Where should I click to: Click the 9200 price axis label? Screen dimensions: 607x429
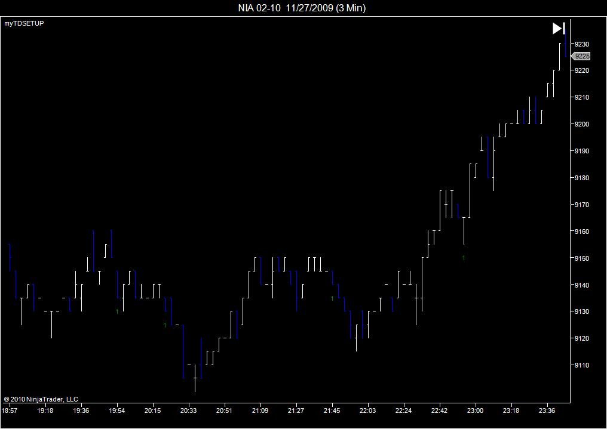(x=582, y=125)
